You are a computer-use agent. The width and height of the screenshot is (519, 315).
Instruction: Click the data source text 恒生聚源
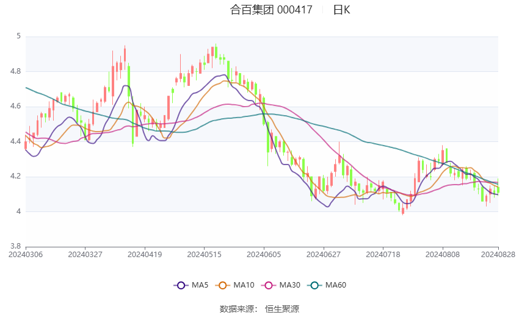pyautogui.click(x=282, y=309)
